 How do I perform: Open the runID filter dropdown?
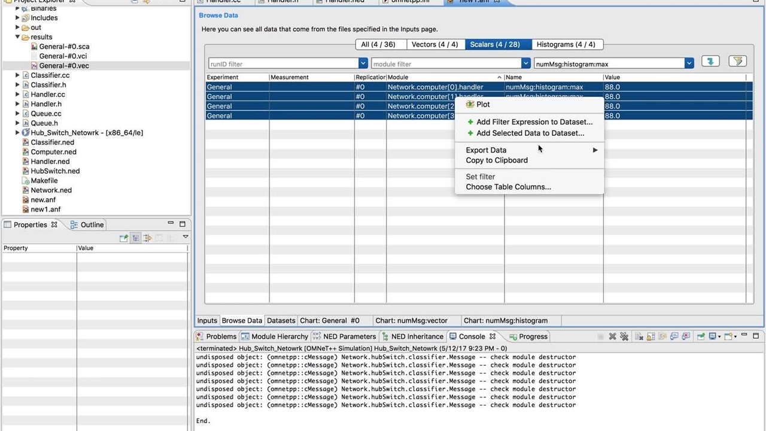click(x=363, y=63)
